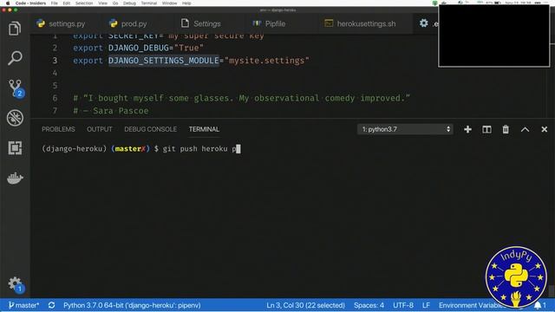555x312 pixels.
Task: Open the Pipfile editor tab
Action: 269,23
